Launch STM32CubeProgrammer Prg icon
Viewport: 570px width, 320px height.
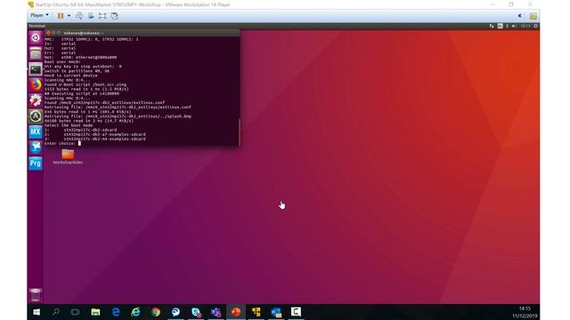tap(36, 163)
